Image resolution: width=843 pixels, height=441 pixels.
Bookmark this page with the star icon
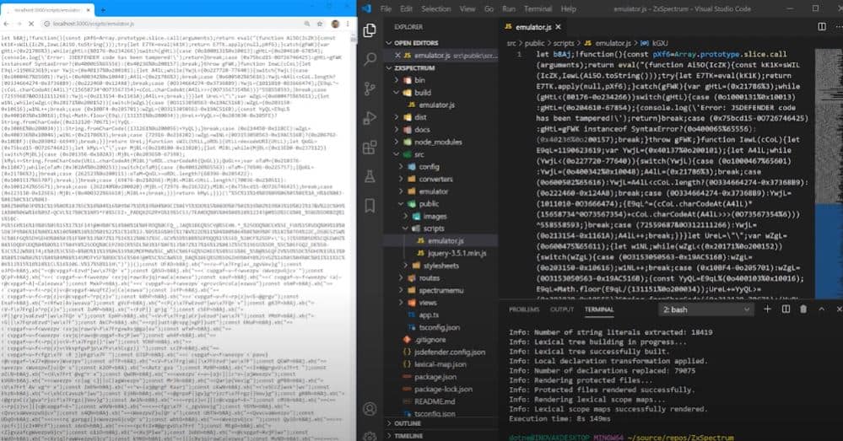pos(320,24)
